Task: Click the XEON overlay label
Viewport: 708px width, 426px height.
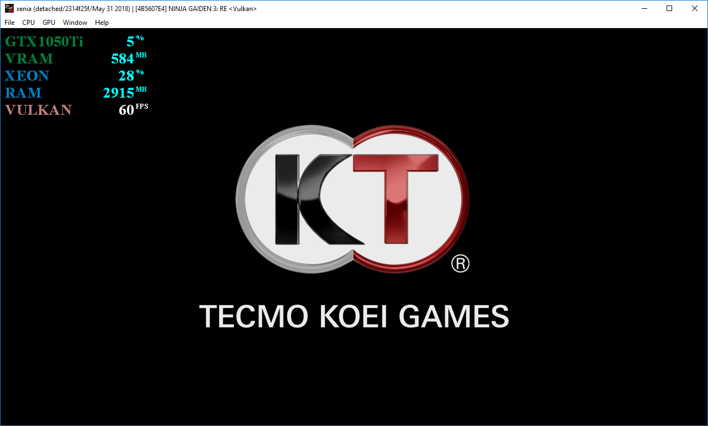Action: coord(27,76)
